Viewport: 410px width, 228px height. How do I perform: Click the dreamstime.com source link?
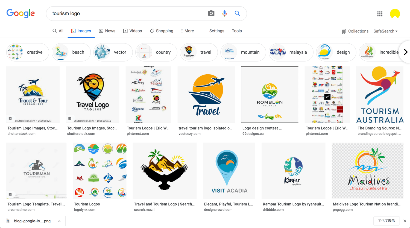(21, 210)
